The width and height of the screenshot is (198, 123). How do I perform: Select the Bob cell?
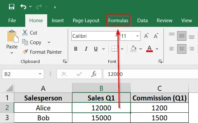(x=43, y=118)
